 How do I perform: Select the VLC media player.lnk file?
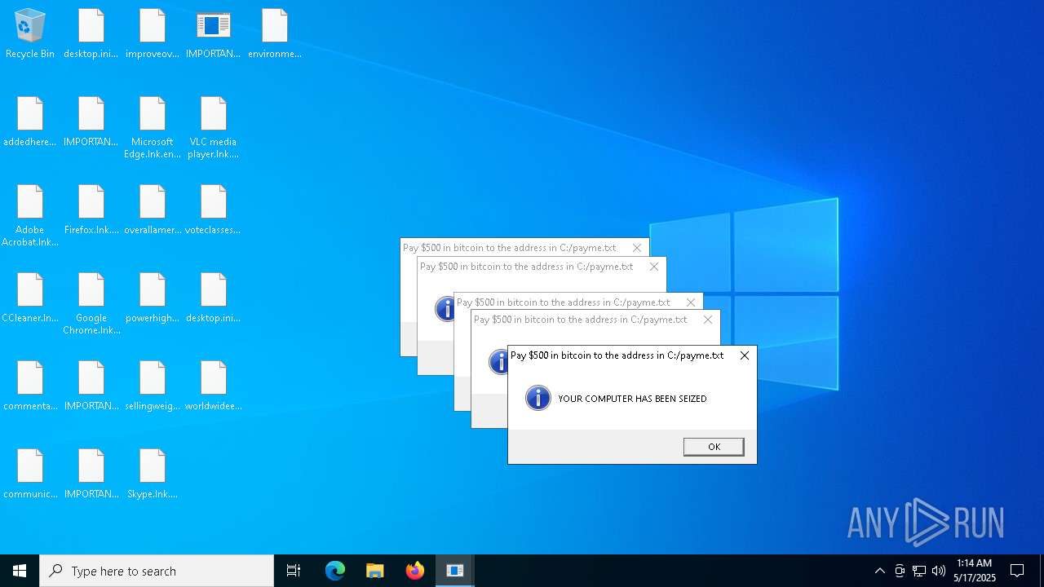click(x=214, y=127)
